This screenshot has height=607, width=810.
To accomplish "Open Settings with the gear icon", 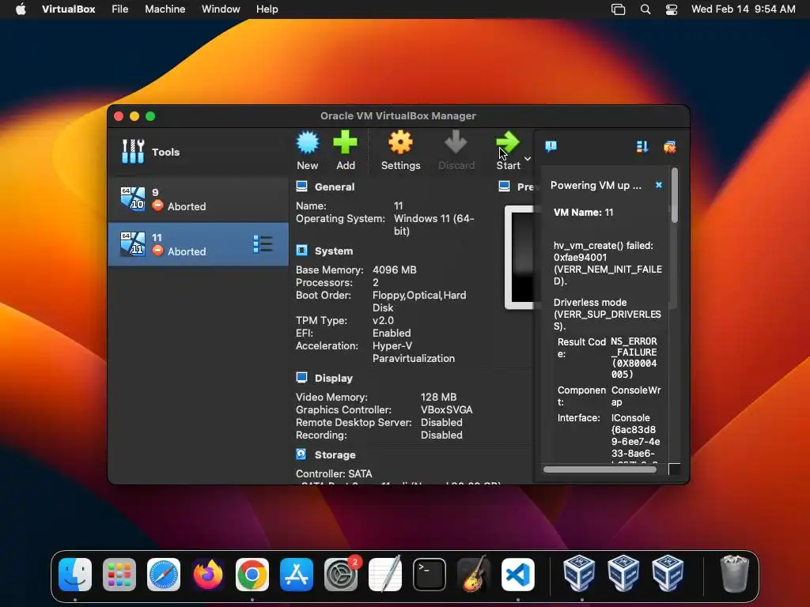I will click(400, 143).
